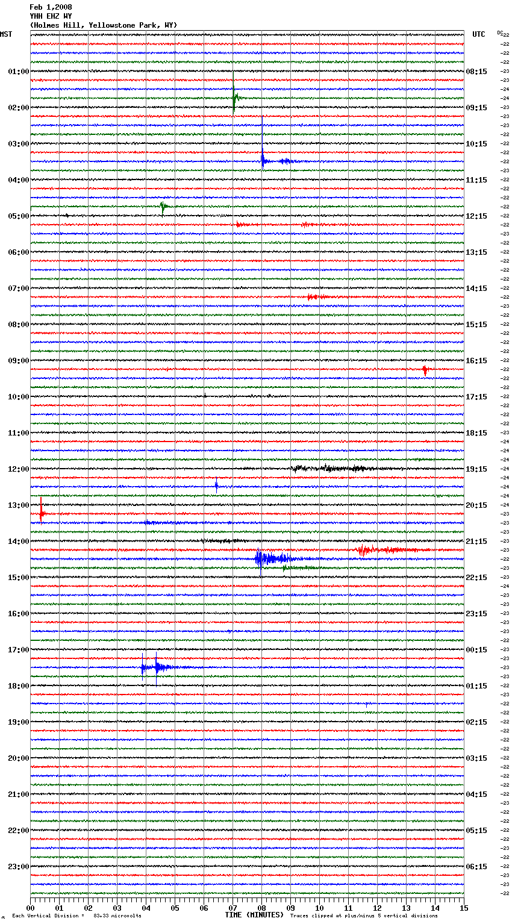
Task: Click the DC column header at top right
Action: (x=500, y=33)
